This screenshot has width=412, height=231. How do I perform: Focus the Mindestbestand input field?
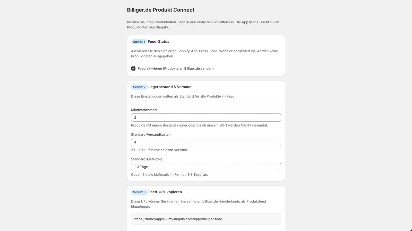coord(206,118)
